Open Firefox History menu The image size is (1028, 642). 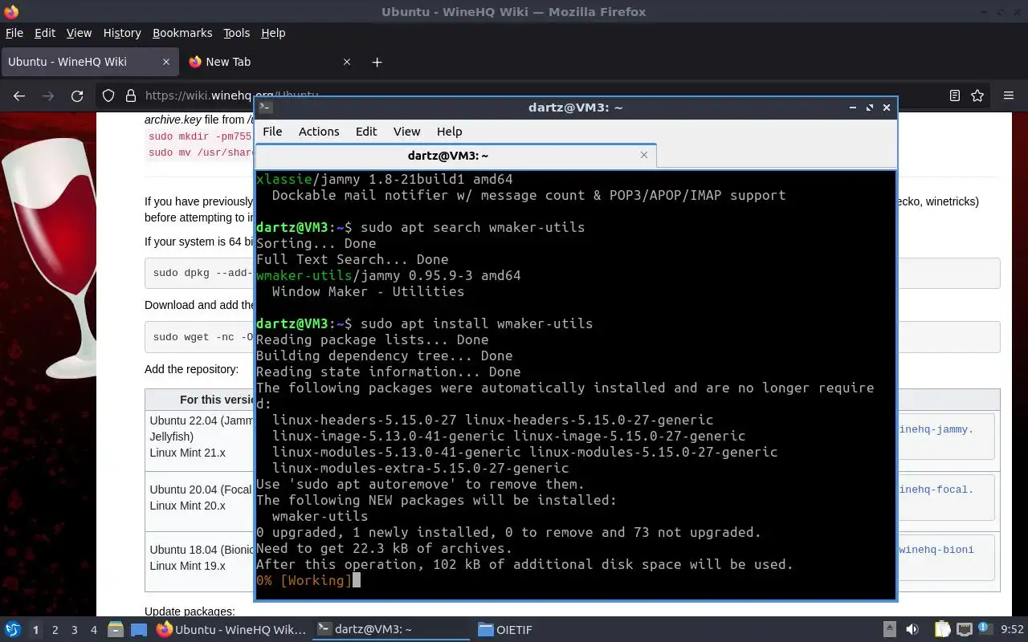(122, 33)
